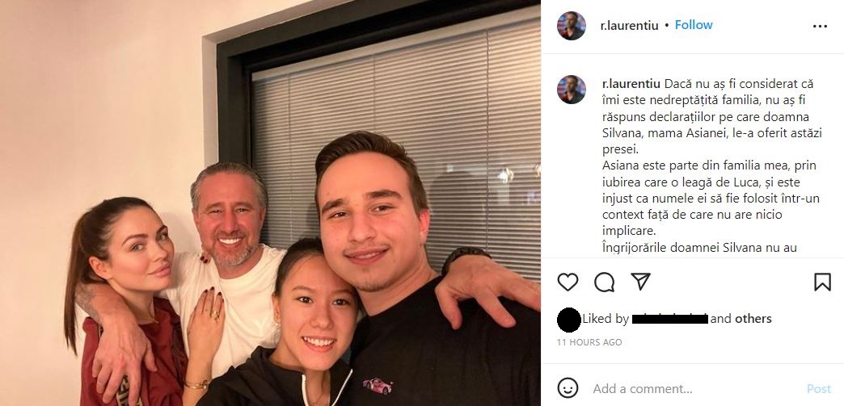The width and height of the screenshot is (844, 406).
Task: Share the post with the paper plane icon
Action: 640,281
